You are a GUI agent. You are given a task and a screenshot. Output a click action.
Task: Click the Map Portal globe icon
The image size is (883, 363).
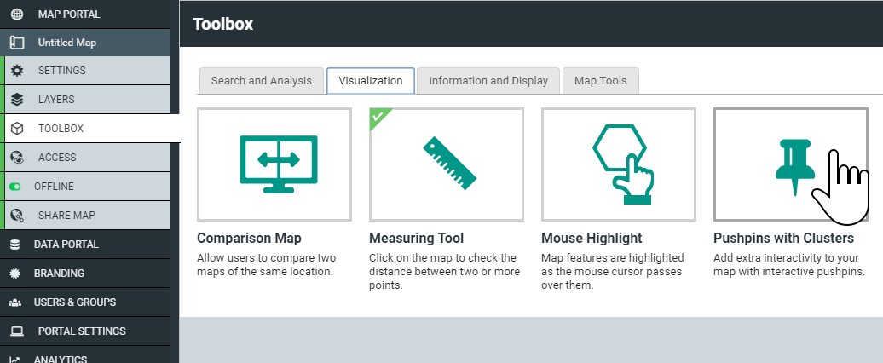pos(17,14)
